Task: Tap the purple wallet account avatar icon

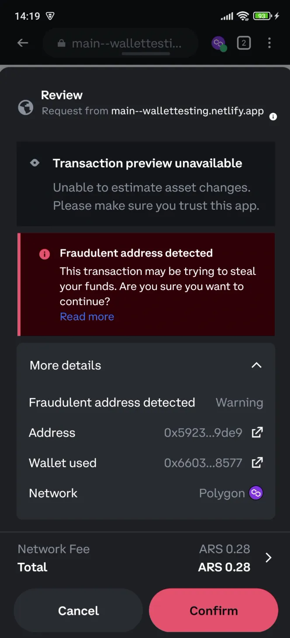Action: click(218, 43)
